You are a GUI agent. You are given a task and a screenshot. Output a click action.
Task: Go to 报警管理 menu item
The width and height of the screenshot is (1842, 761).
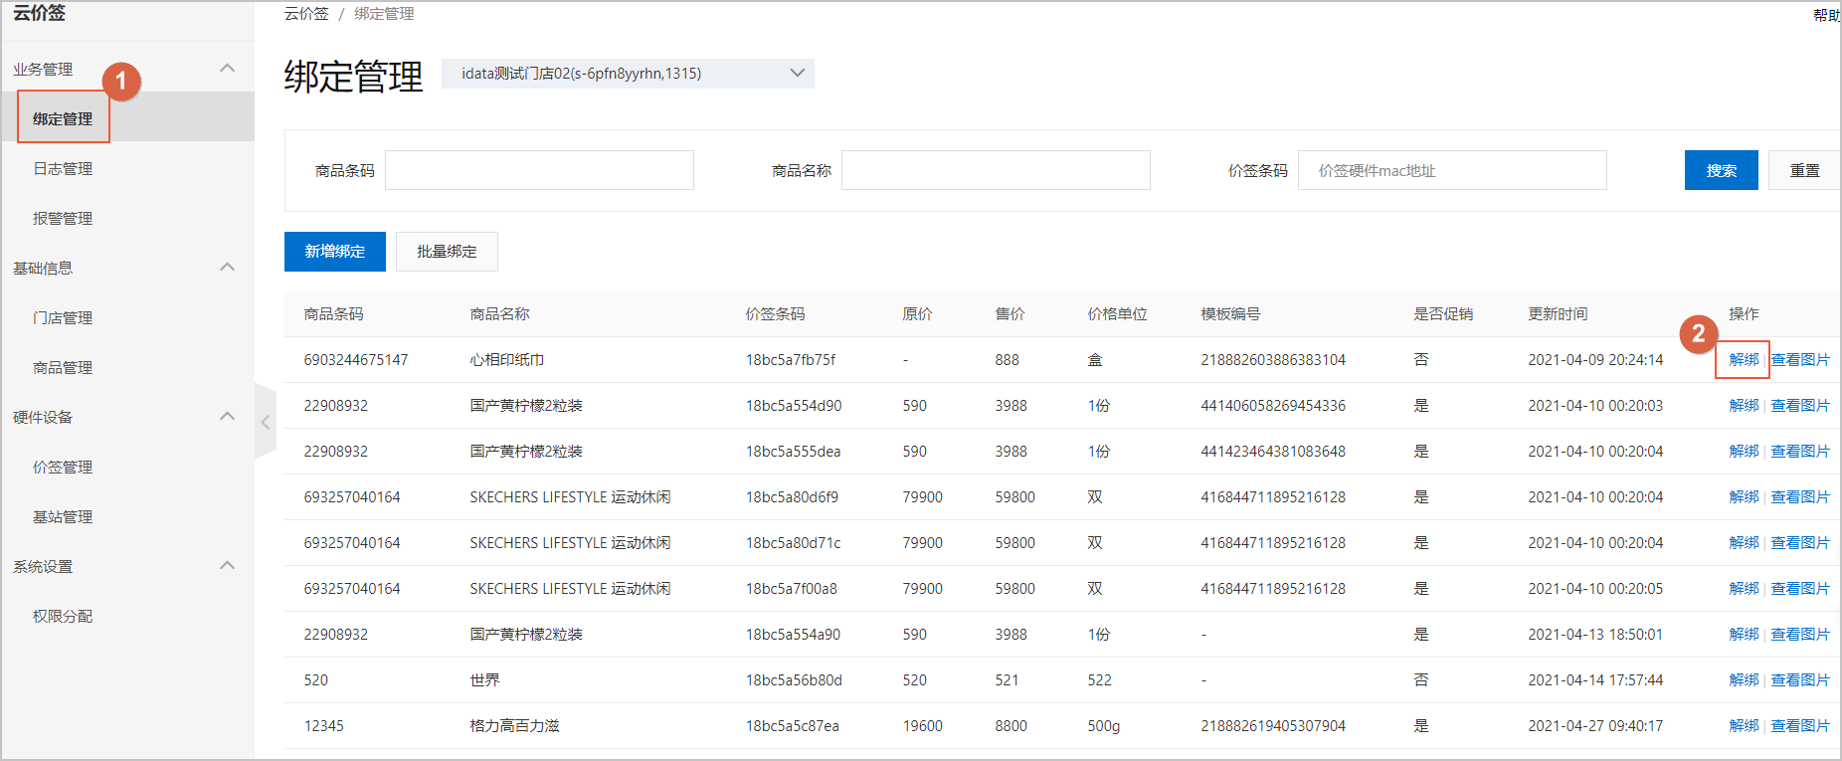coord(63,219)
